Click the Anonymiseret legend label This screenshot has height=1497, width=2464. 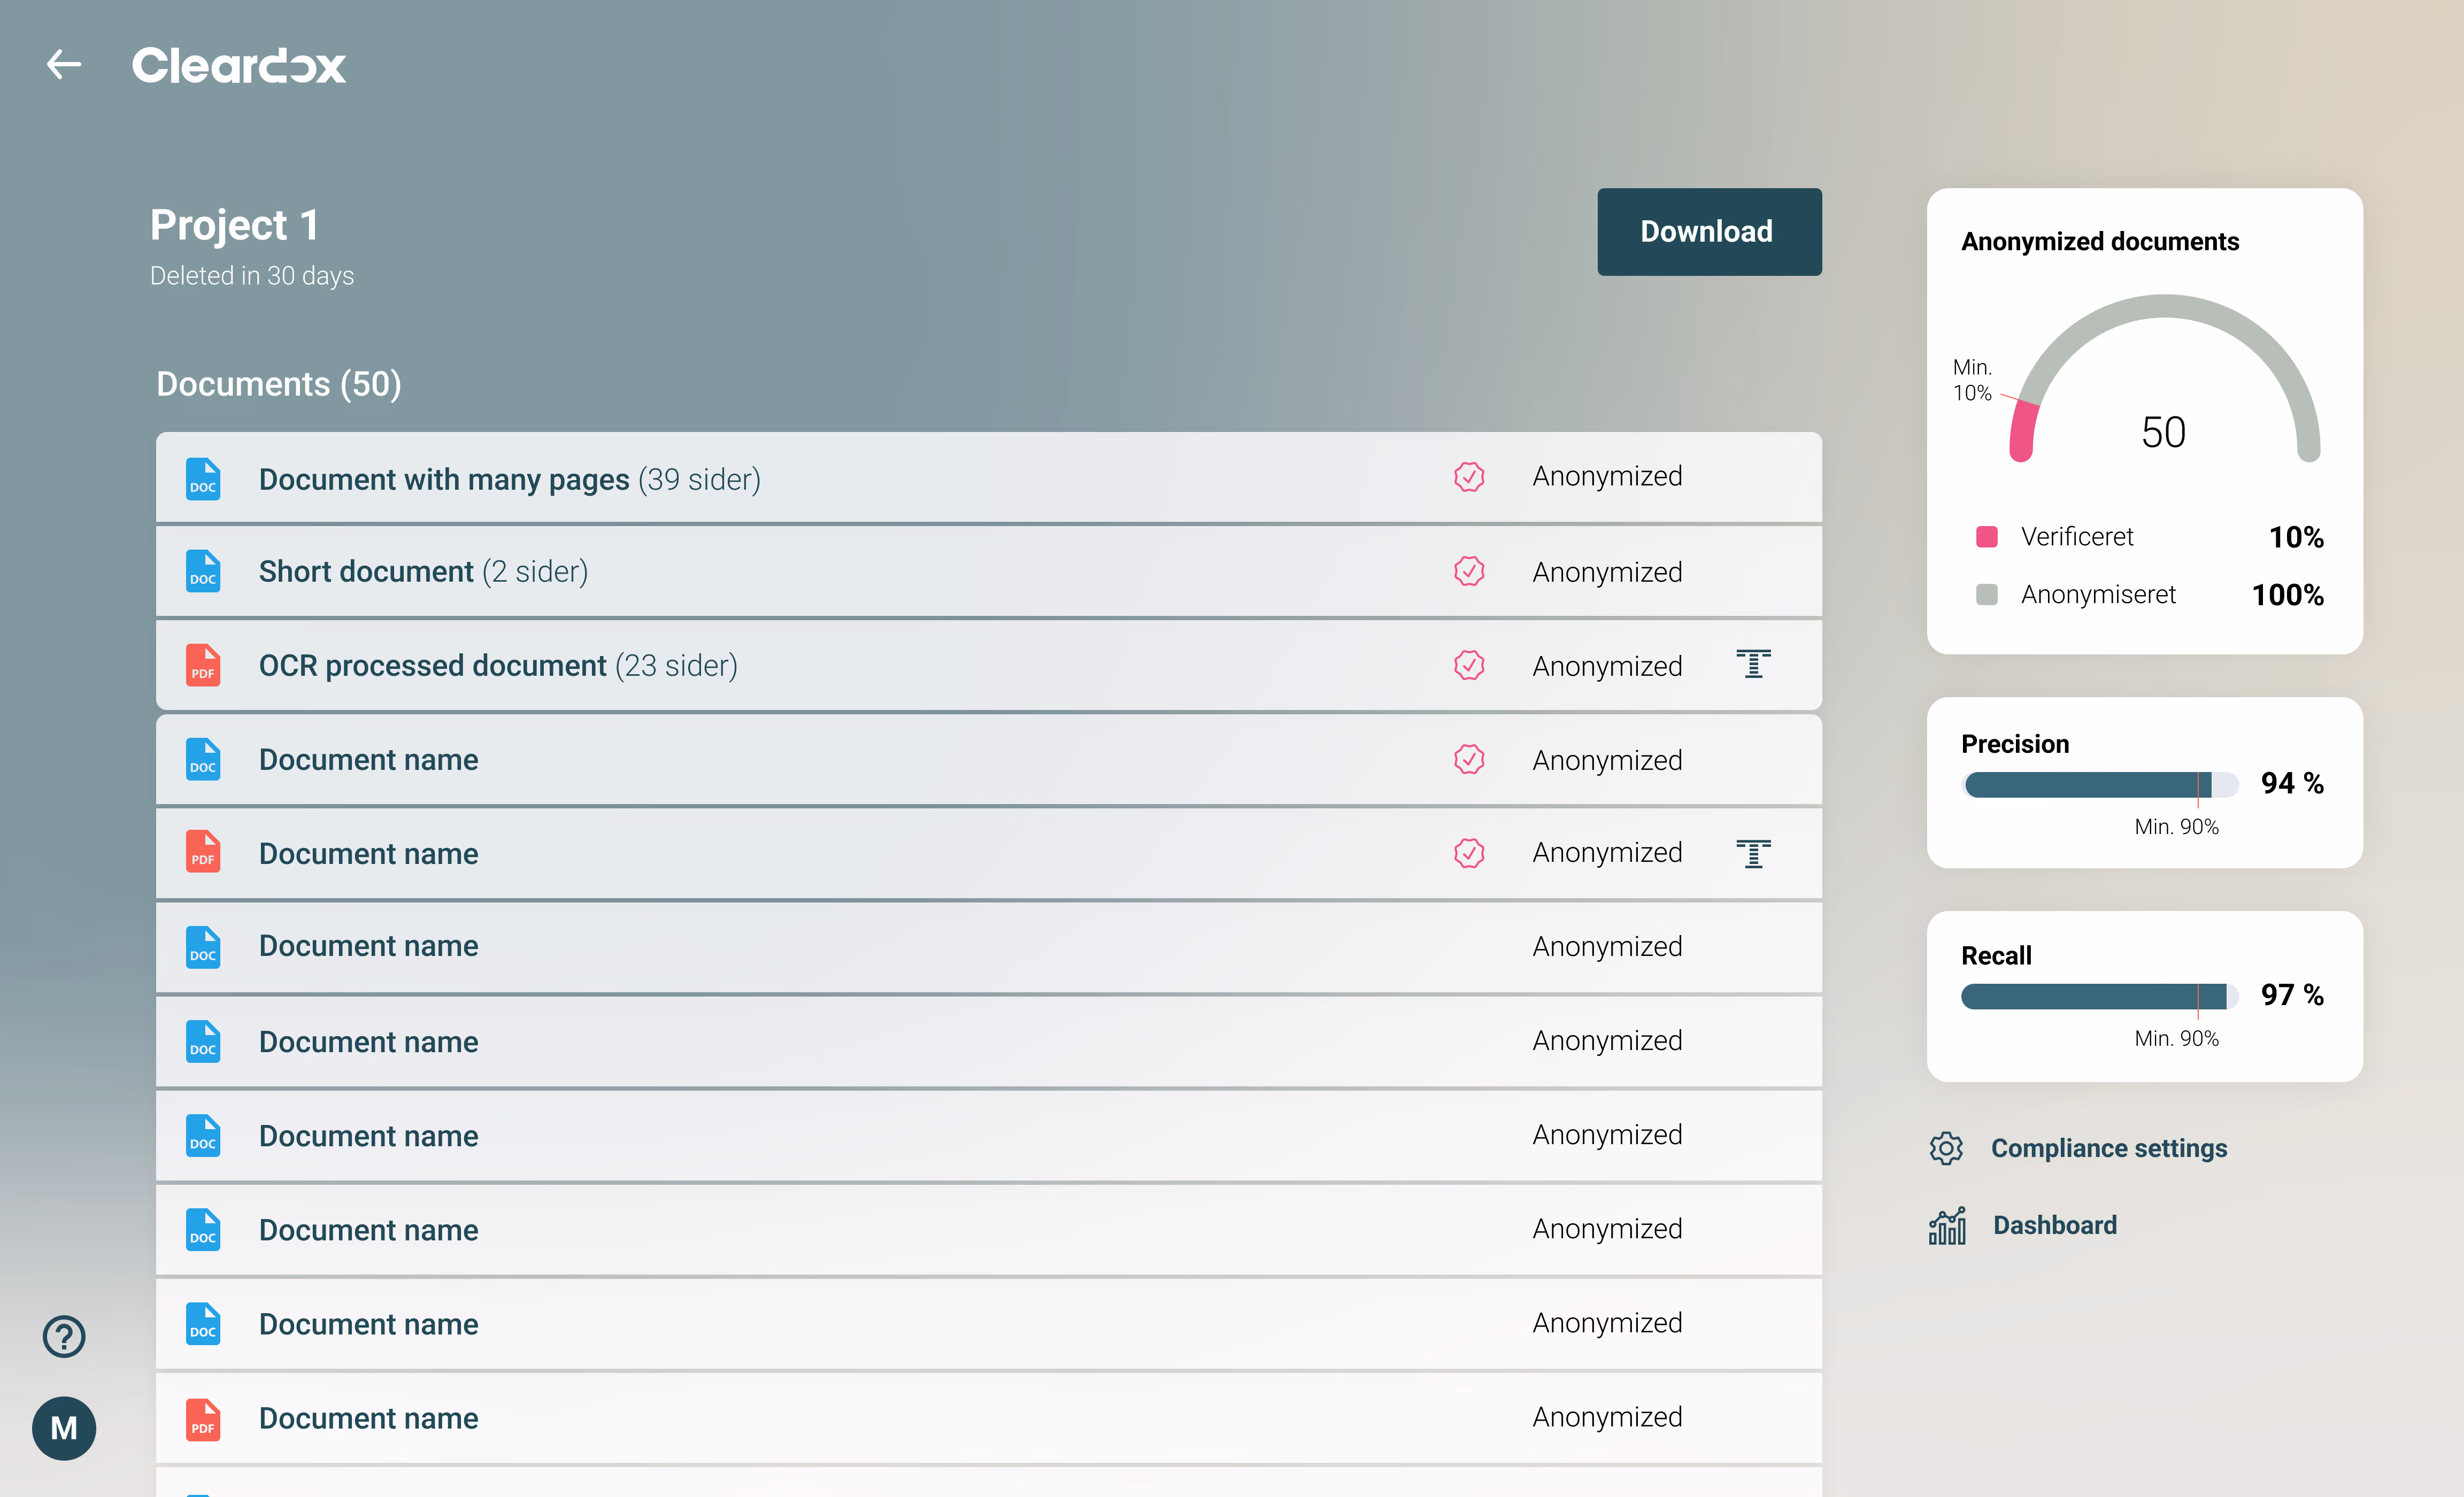point(2098,595)
